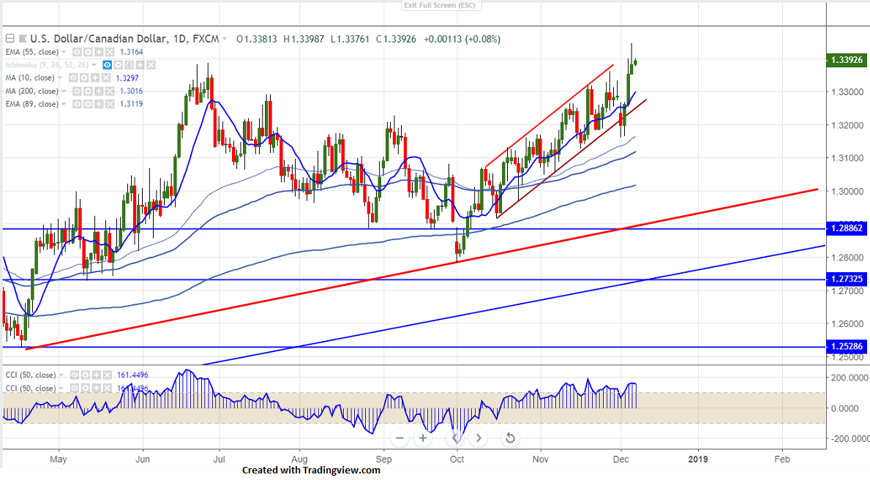Remove the MA 200 indicator

tap(110, 91)
